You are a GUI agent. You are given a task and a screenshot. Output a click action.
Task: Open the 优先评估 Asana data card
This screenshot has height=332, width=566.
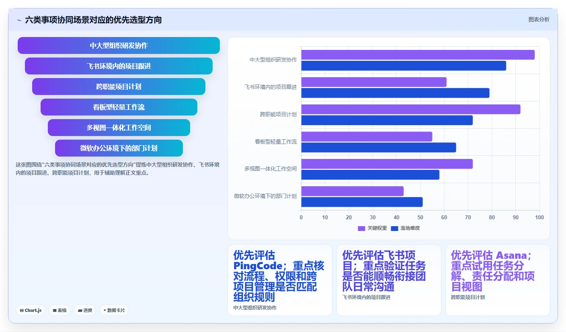[x=498, y=280]
